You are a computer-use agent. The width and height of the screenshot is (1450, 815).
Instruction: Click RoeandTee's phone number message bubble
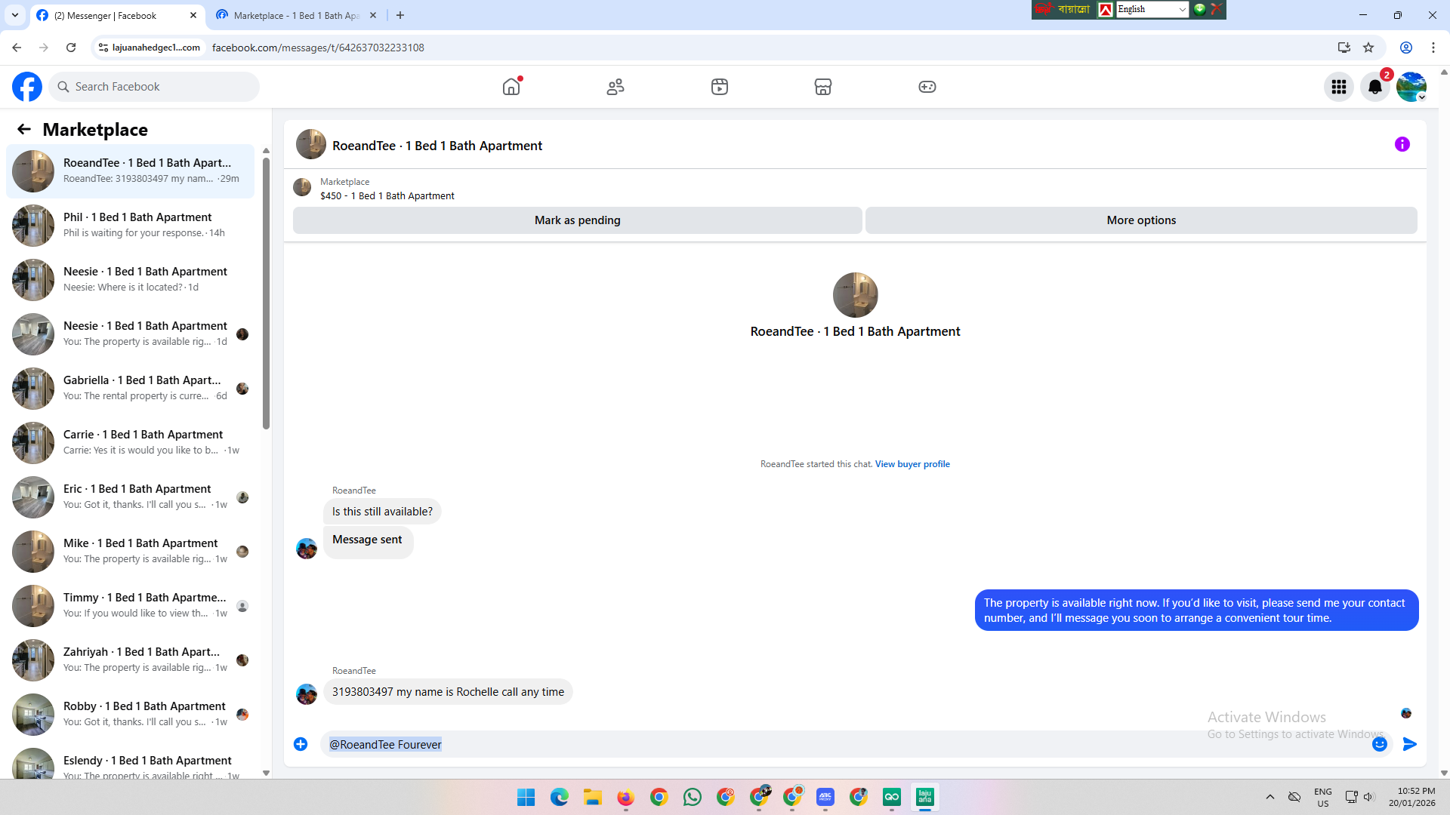448,692
